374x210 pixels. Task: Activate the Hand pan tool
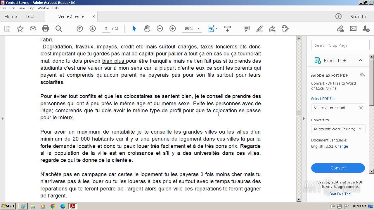click(147, 29)
